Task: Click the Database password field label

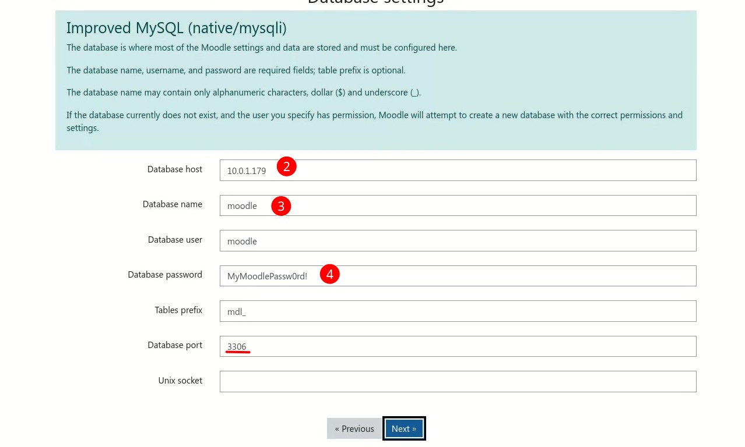Action: [x=165, y=274]
